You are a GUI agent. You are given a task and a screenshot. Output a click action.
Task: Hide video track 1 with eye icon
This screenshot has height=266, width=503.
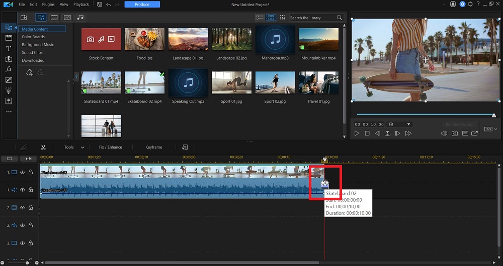(x=23, y=172)
